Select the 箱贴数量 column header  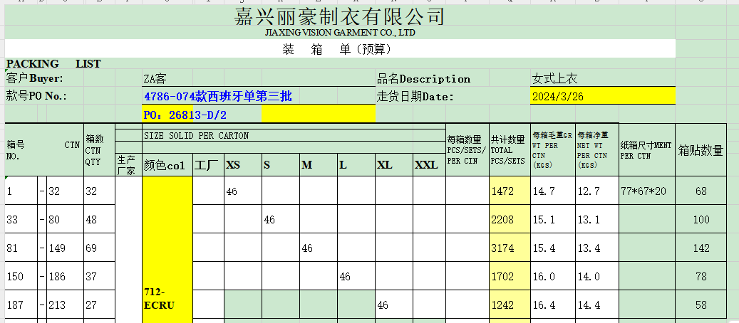[701, 150]
